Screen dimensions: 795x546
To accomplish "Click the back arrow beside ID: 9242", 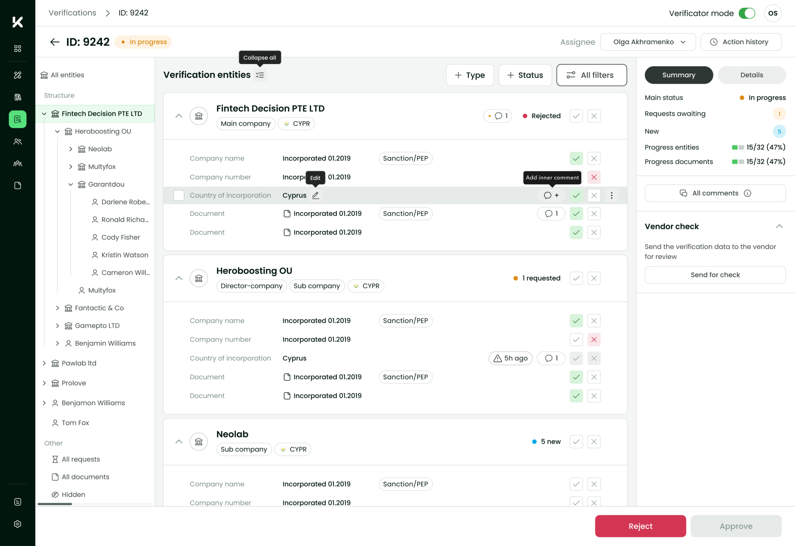I will (x=55, y=42).
